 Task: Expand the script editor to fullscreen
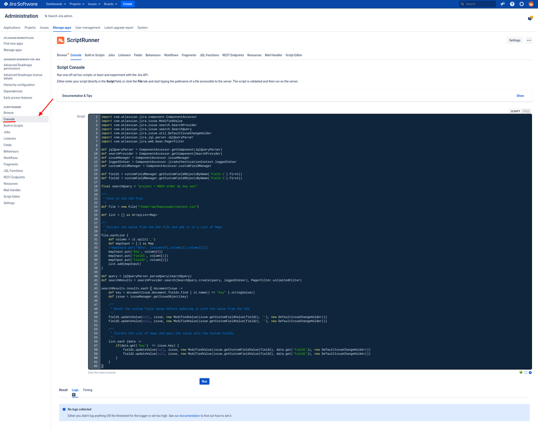tap(526, 372)
